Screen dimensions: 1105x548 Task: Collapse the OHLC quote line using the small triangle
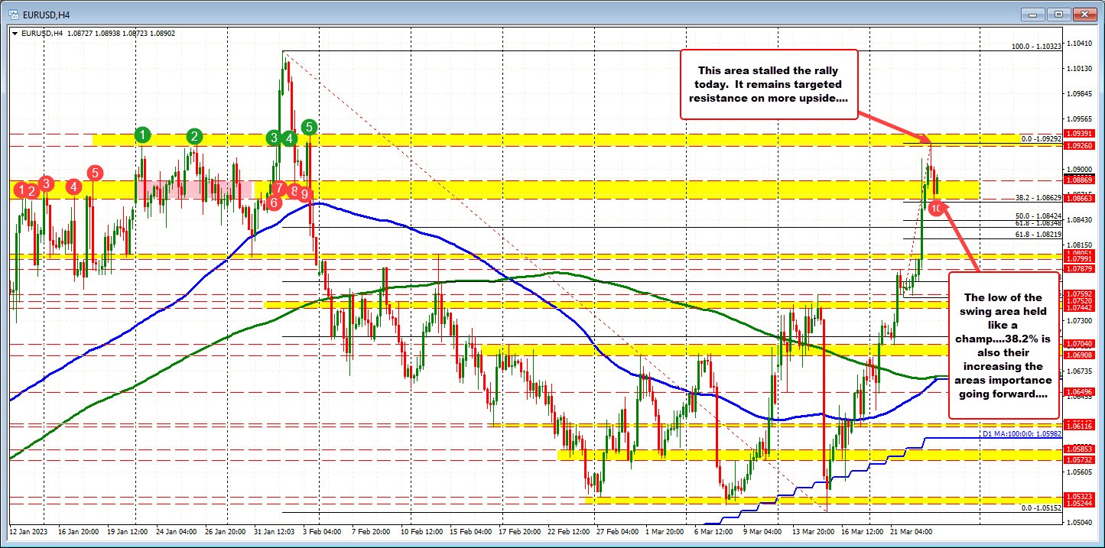[x=16, y=34]
